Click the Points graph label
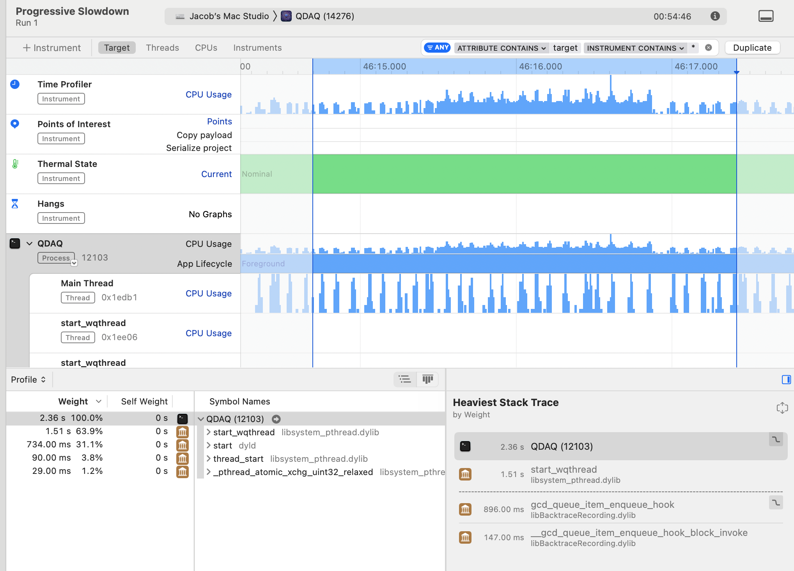The height and width of the screenshot is (571, 794). tap(220, 121)
